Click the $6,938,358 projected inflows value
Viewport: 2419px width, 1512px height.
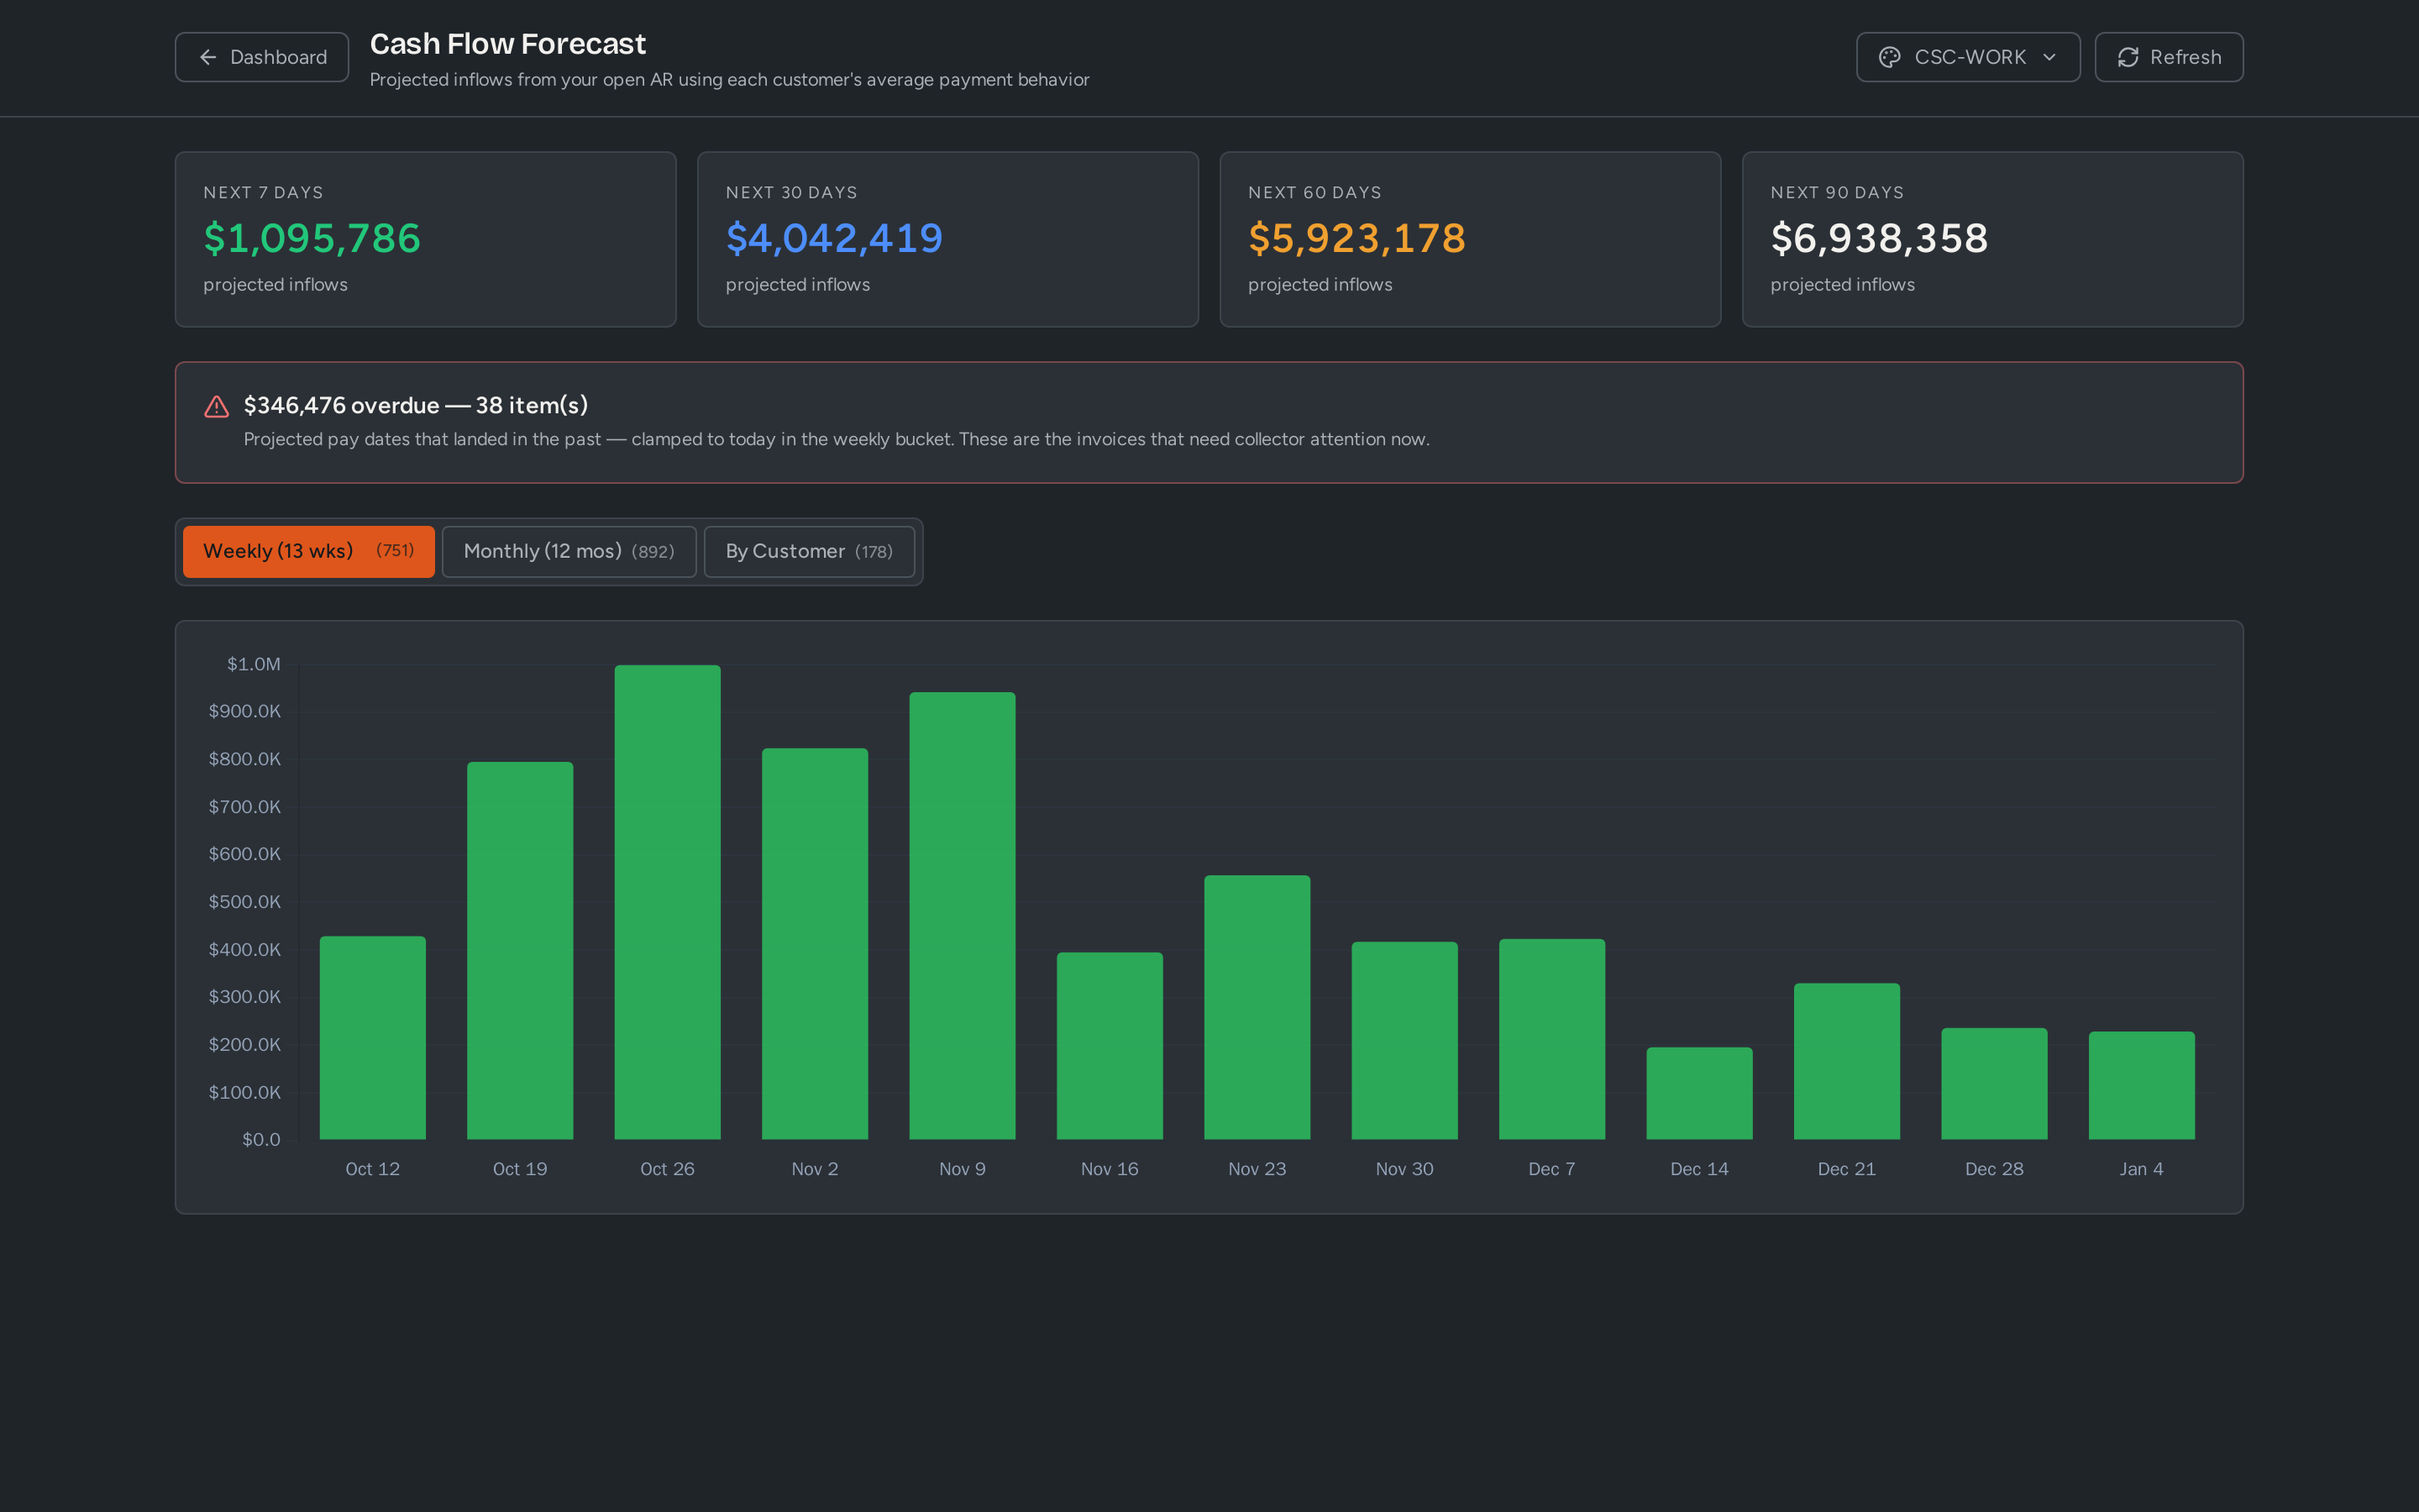click(x=1879, y=238)
